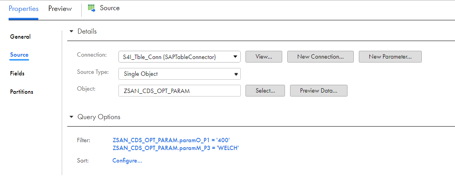Click the New Parameter... button
The height and width of the screenshot is (184, 455).
390,57
